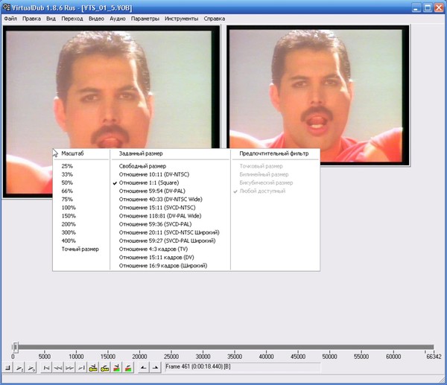447x385 pixels.
Task: Set zoom scale to 200%
Action: 69,224
